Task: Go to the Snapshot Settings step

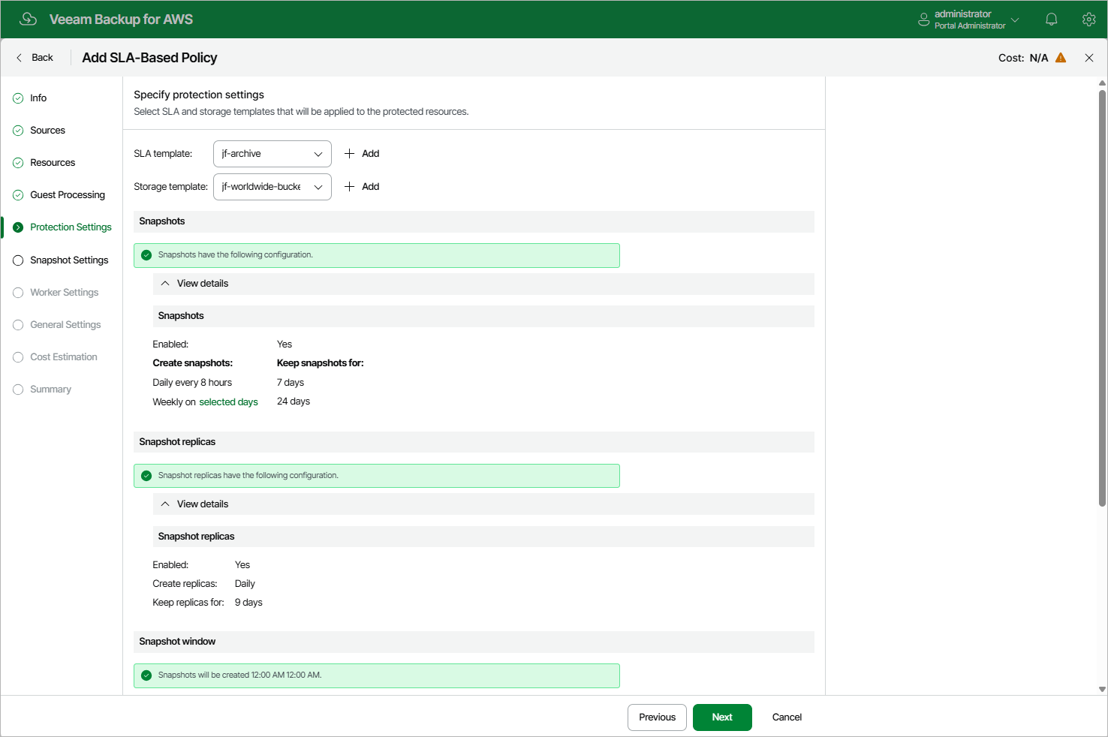Action: coord(69,260)
